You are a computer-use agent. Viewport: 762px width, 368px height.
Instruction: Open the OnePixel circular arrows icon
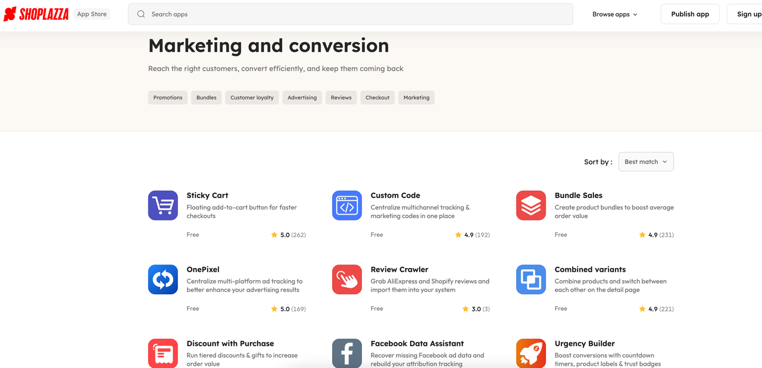pos(163,279)
